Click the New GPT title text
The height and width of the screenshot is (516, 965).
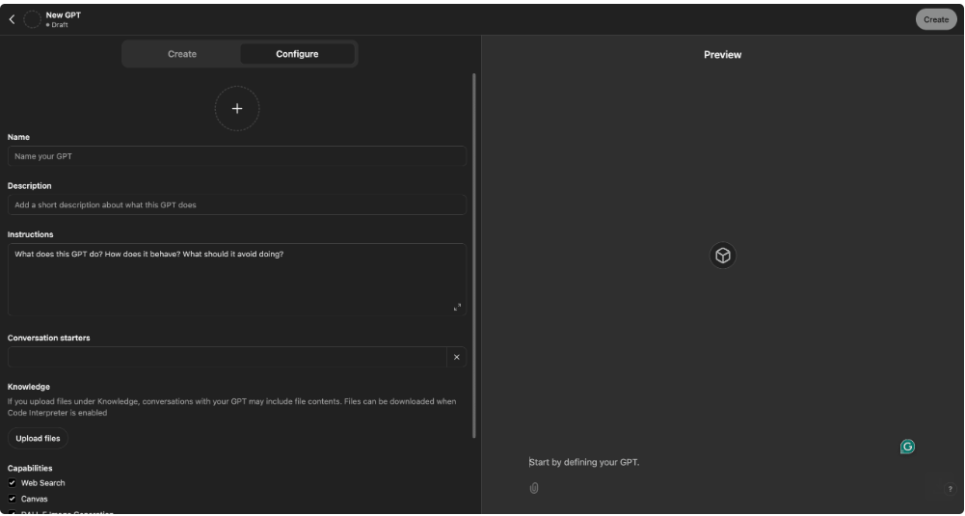pos(64,15)
